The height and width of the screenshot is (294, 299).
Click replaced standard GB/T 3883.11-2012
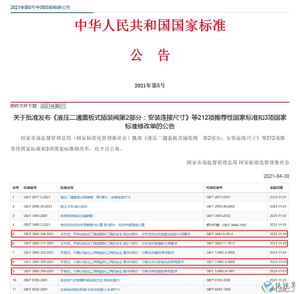tap(221, 243)
